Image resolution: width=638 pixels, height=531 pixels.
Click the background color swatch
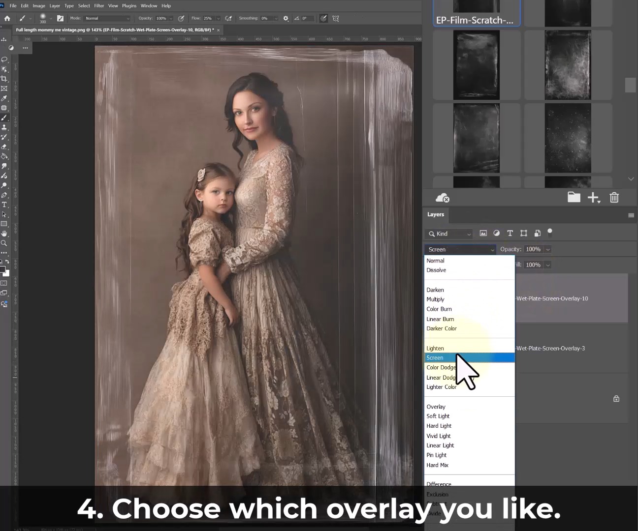tap(7, 273)
